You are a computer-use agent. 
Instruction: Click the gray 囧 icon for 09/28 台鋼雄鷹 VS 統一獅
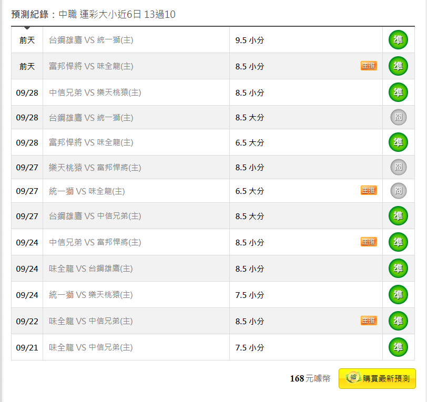pyautogui.click(x=399, y=117)
